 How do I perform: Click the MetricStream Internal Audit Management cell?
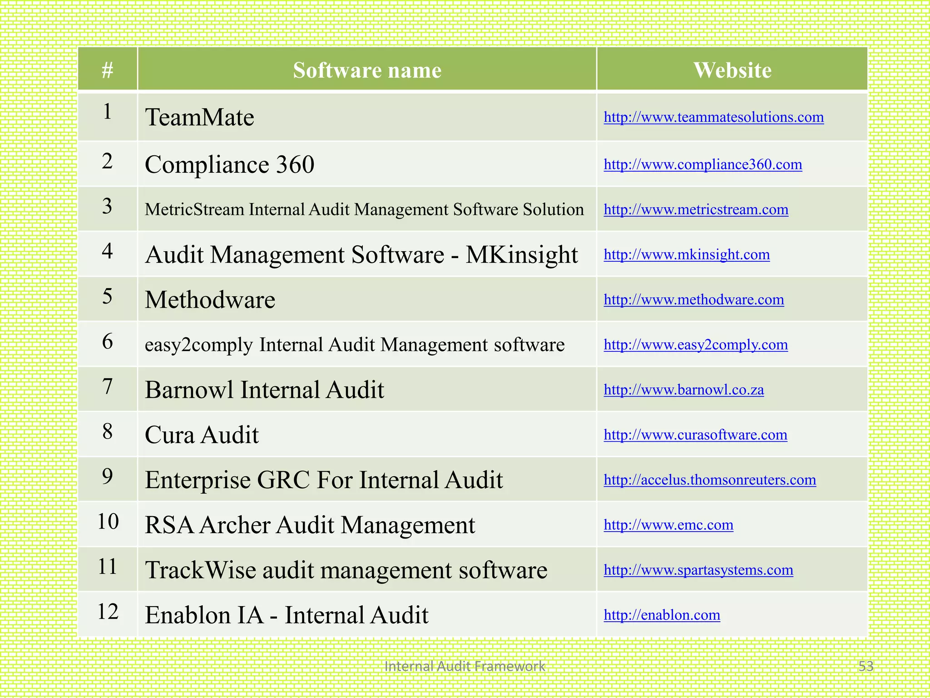367,209
